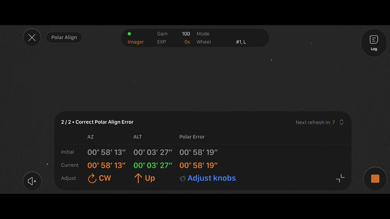Tap the knob icon beside Adjust knobs
Screen dimensions: 390x219
click(183, 178)
